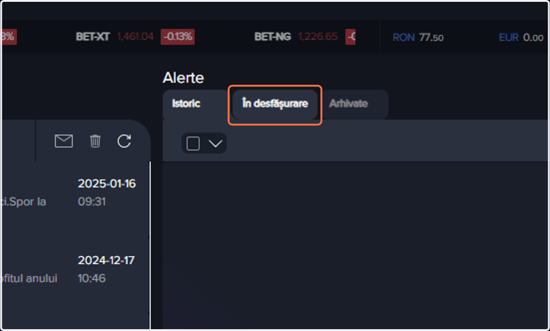Screen dimensions: 550x331
Task: Open the În desfășurare tab
Action: pos(275,104)
